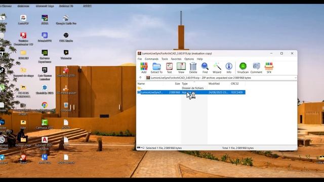This screenshot has height=182, width=324.
Task: Open the Commands menu
Action: (151, 59)
